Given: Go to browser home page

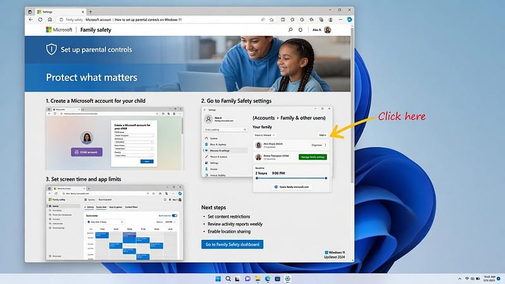Looking at the screenshot, I should tap(50, 20).
